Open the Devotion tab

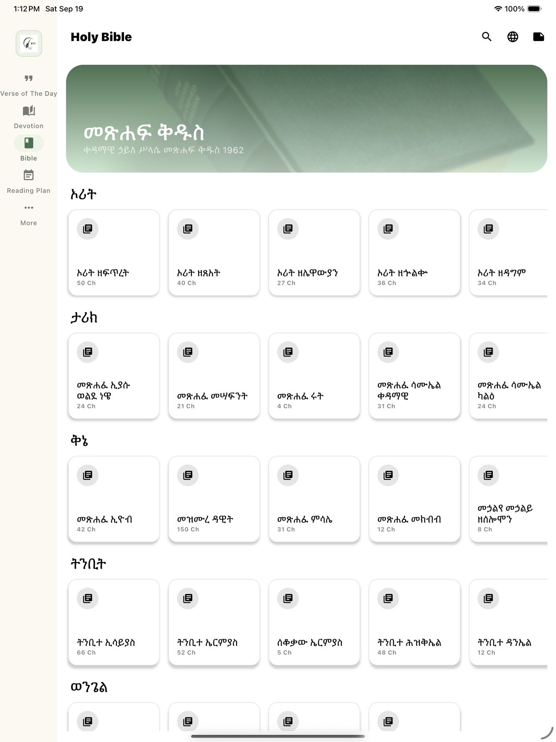coord(28,117)
